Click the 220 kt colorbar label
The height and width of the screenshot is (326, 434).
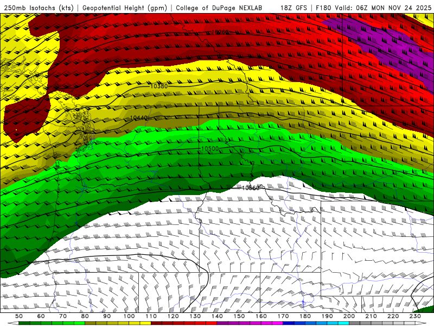(393, 316)
